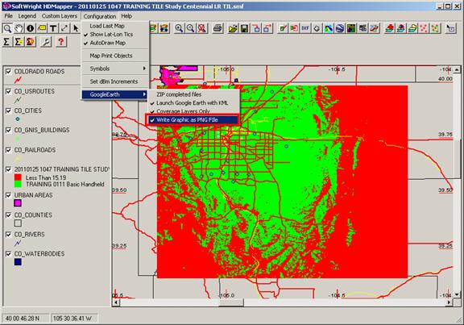The image size is (464, 325).
Task: Pick the diagonal double-arrow measure tool
Action: [64, 28]
